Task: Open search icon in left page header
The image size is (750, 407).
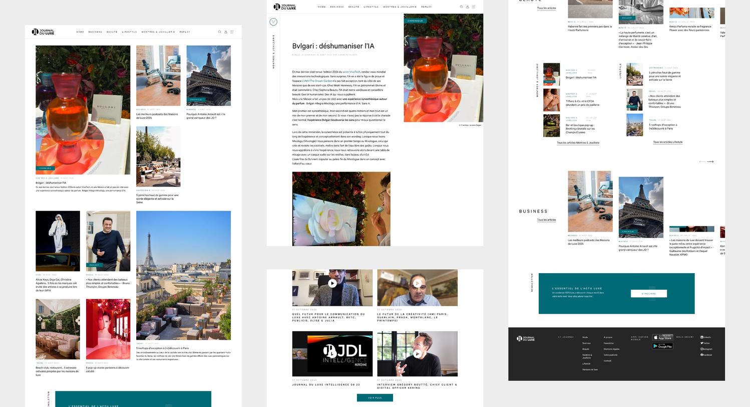Action: click(219, 32)
